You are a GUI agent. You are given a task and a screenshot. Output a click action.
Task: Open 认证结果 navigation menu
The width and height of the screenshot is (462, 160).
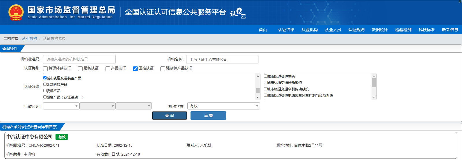pyautogui.click(x=286, y=30)
